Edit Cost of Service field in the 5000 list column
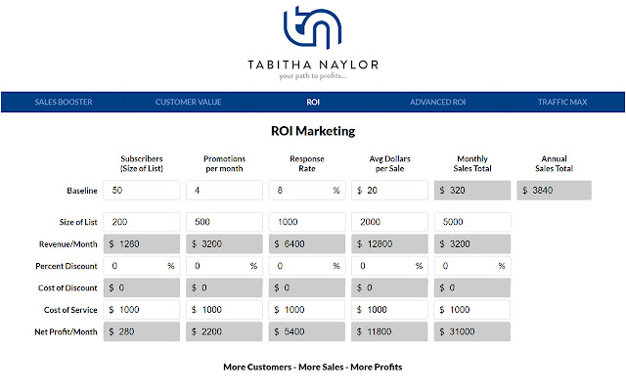The image size is (626, 391). point(472,310)
